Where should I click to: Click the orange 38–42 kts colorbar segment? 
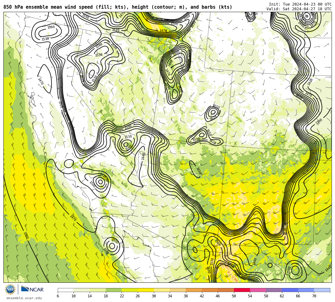coord(194,290)
